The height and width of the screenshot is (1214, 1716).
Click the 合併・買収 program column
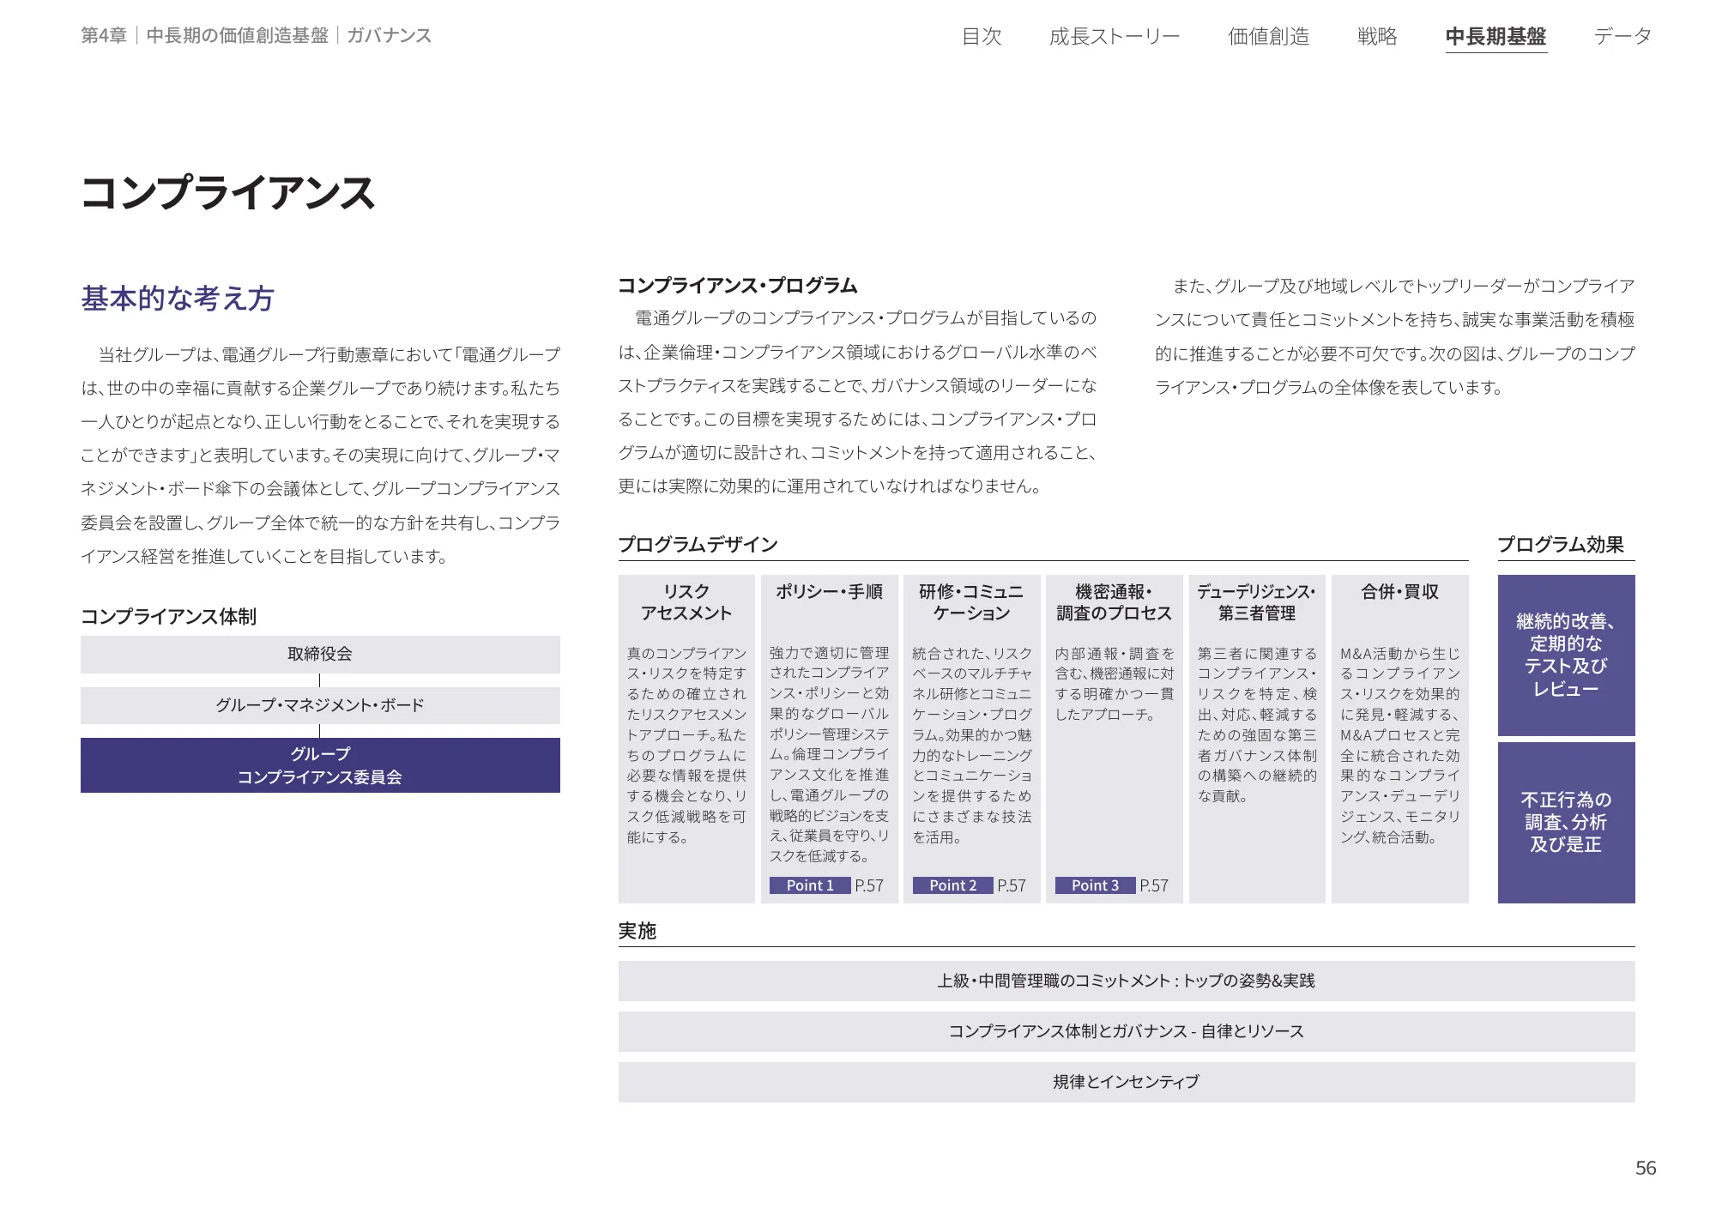pyautogui.click(x=1401, y=738)
